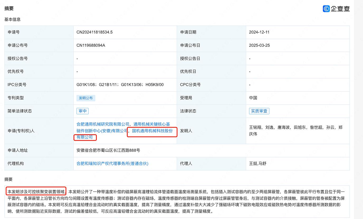363x219 pixels.
Task: Click the 申请公布号 label cell
Action: [x=39, y=45]
